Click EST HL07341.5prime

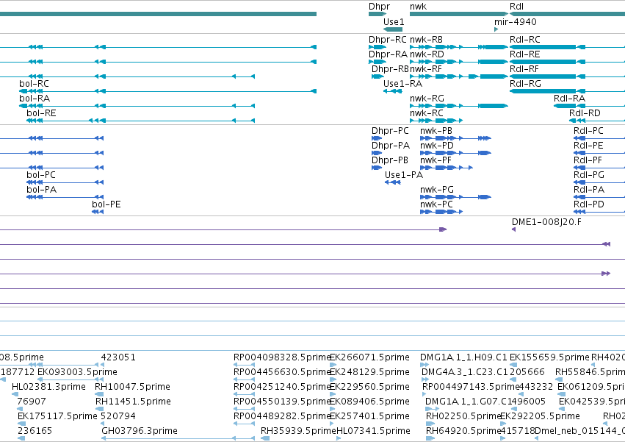[x=374, y=431]
